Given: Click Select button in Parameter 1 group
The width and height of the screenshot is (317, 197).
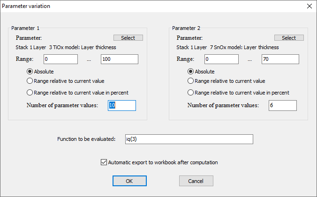Looking at the screenshot, I should click(128, 38).
